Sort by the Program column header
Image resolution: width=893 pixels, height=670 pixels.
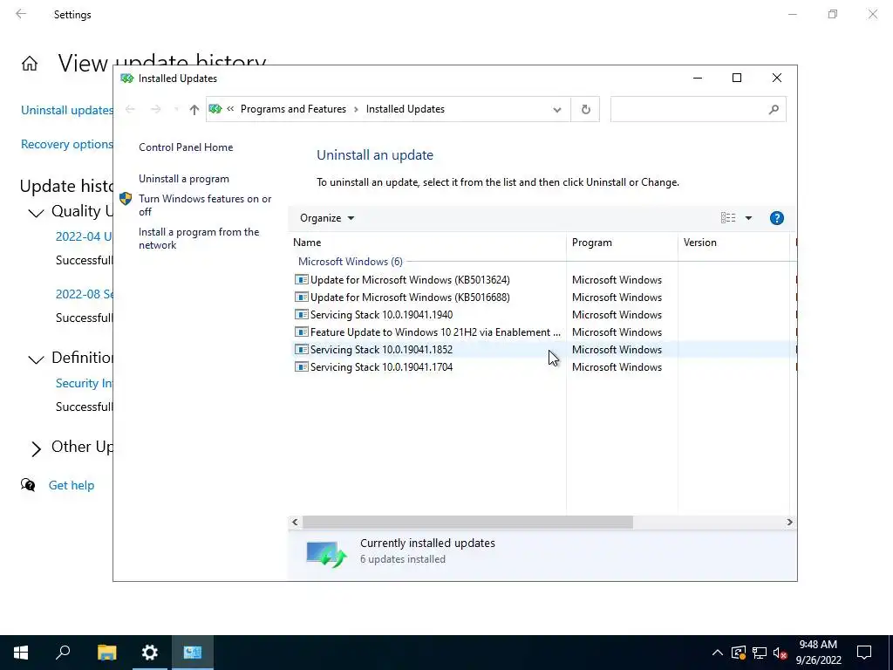click(x=622, y=243)
